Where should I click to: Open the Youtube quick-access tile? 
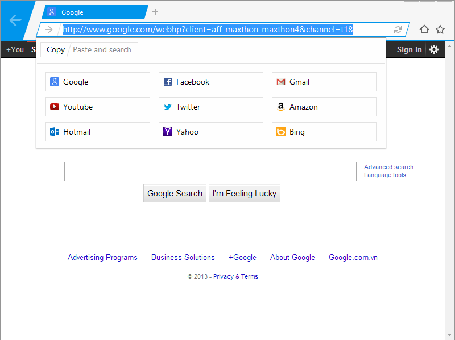tap(98, 107)
